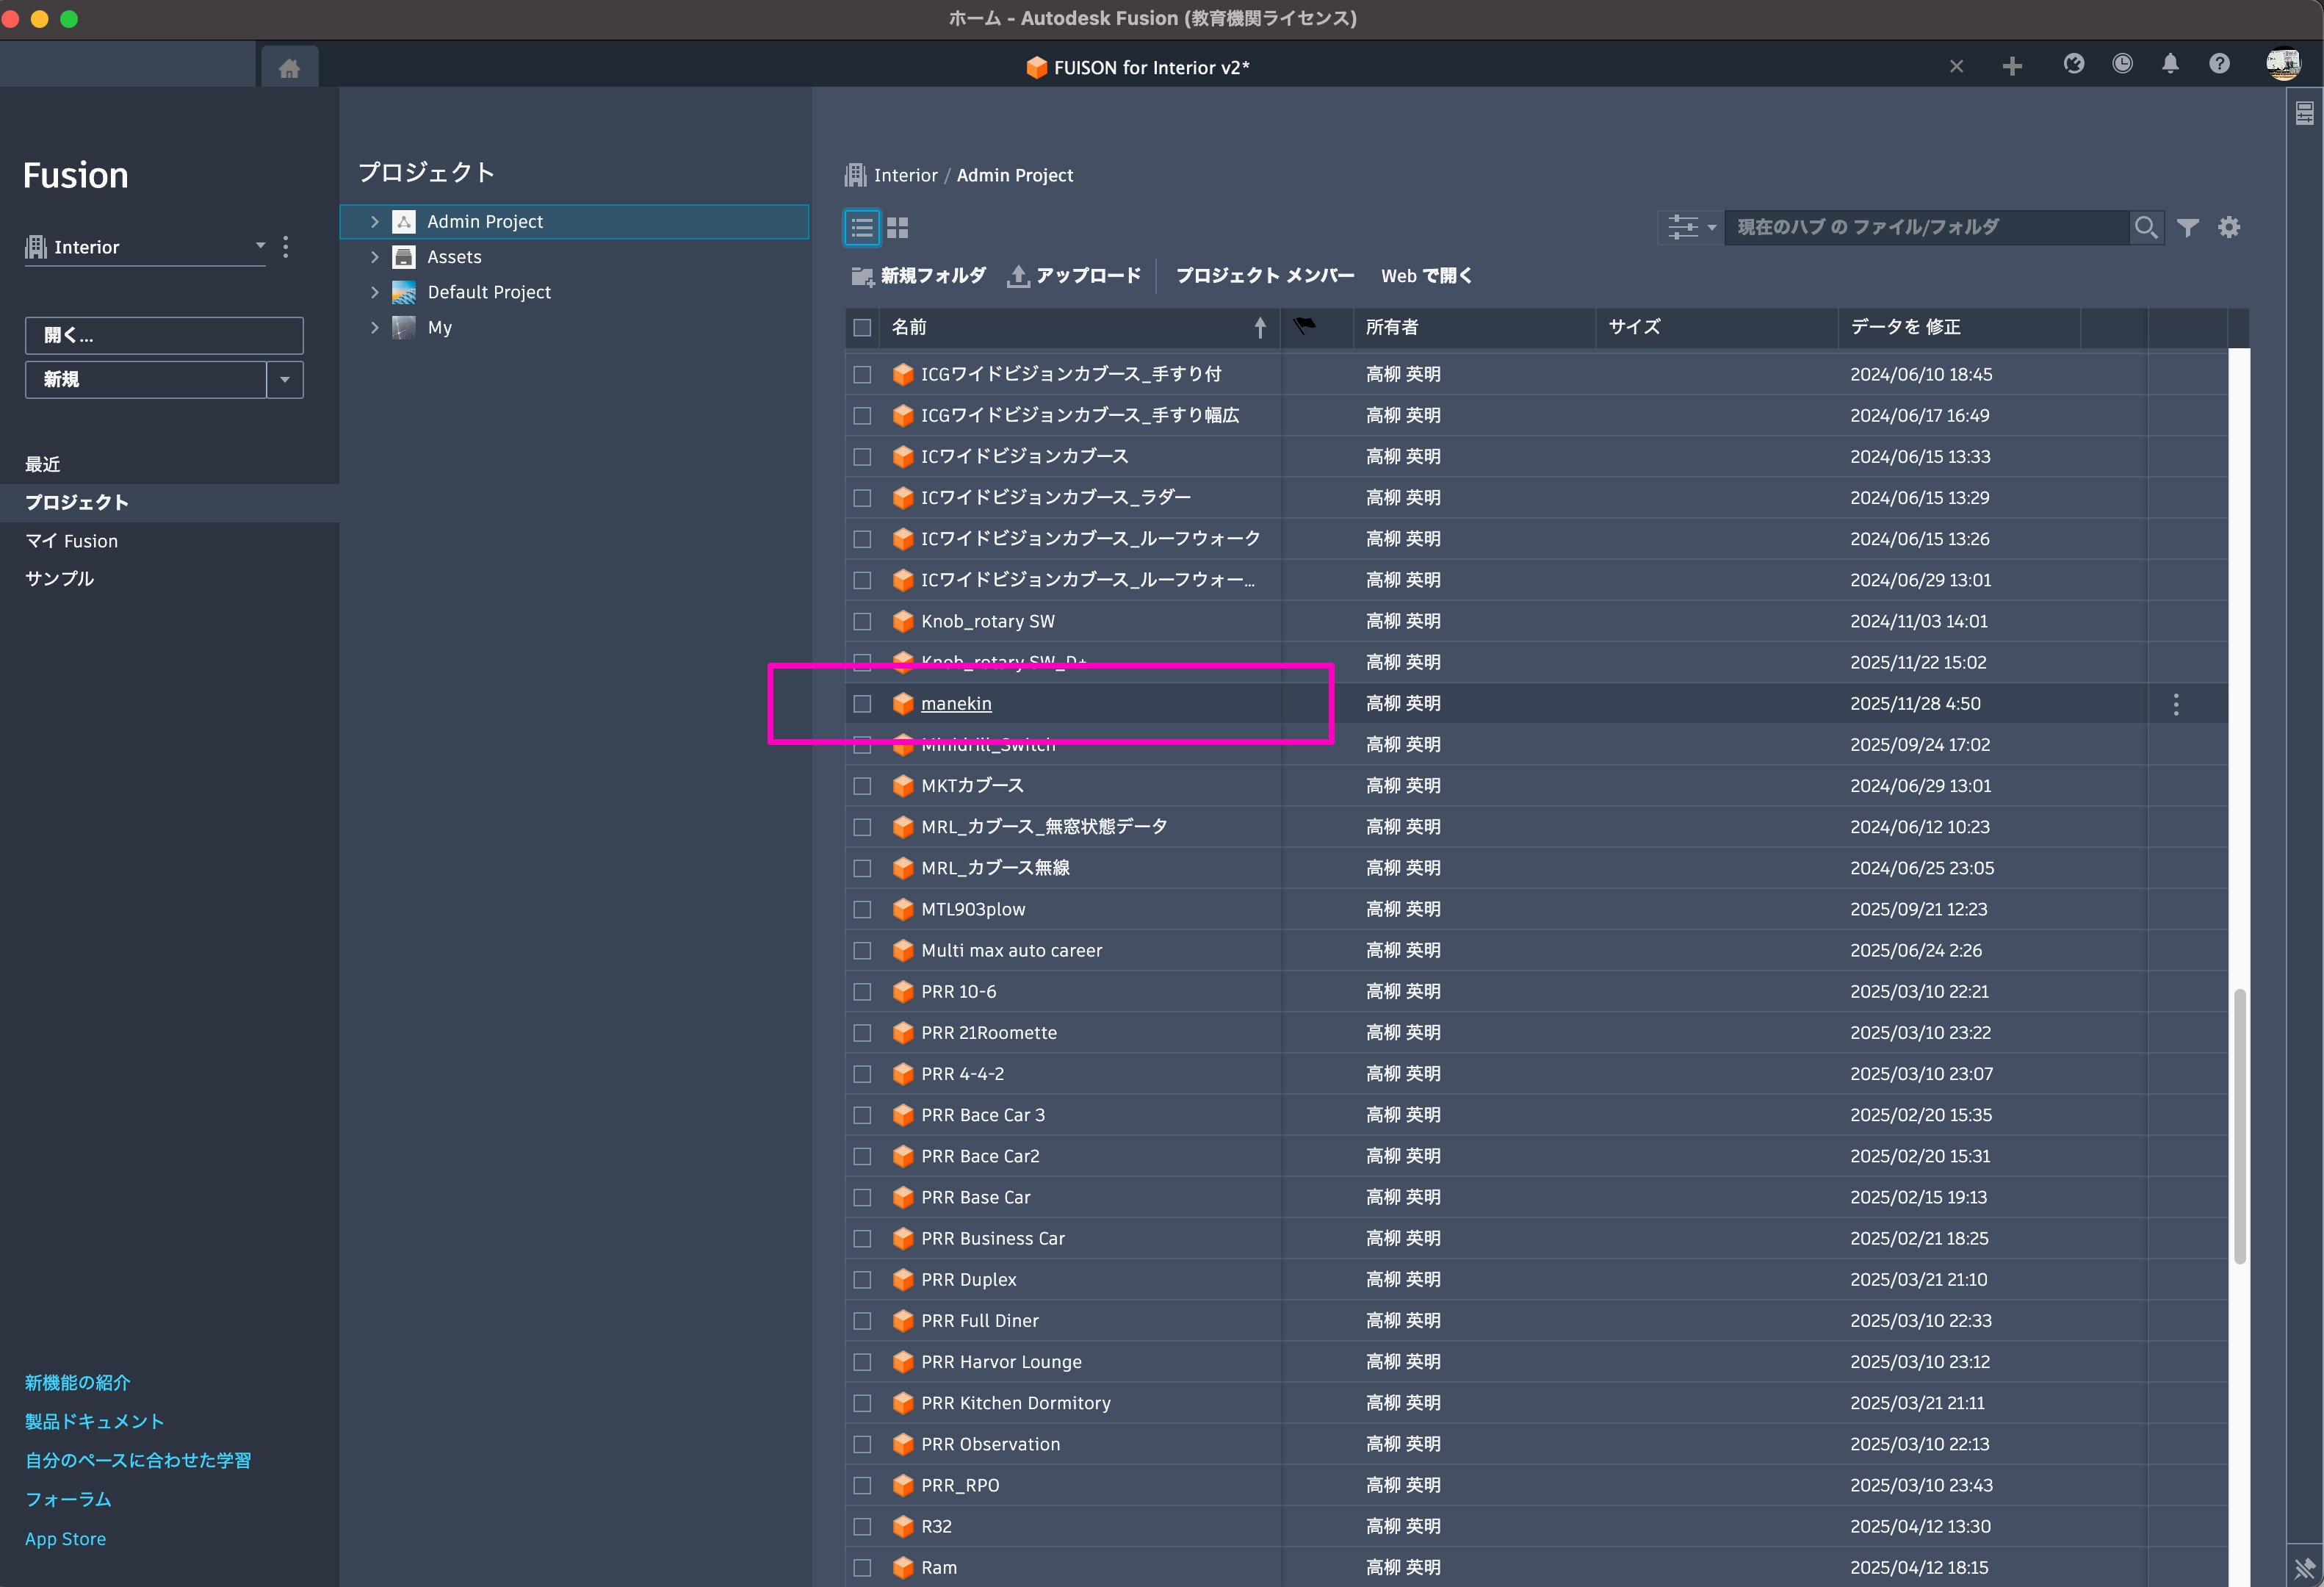The height and width of the screenshot is (1587, 2324).
Task: Select the MTL903plow checkbox
Action: point(862,910)
